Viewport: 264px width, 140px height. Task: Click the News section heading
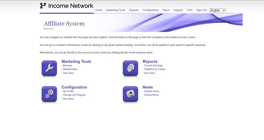pos(148,87)
